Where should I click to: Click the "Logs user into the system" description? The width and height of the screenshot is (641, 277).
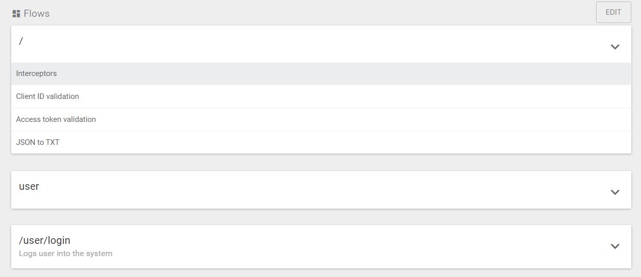click(x=65, y=254)
